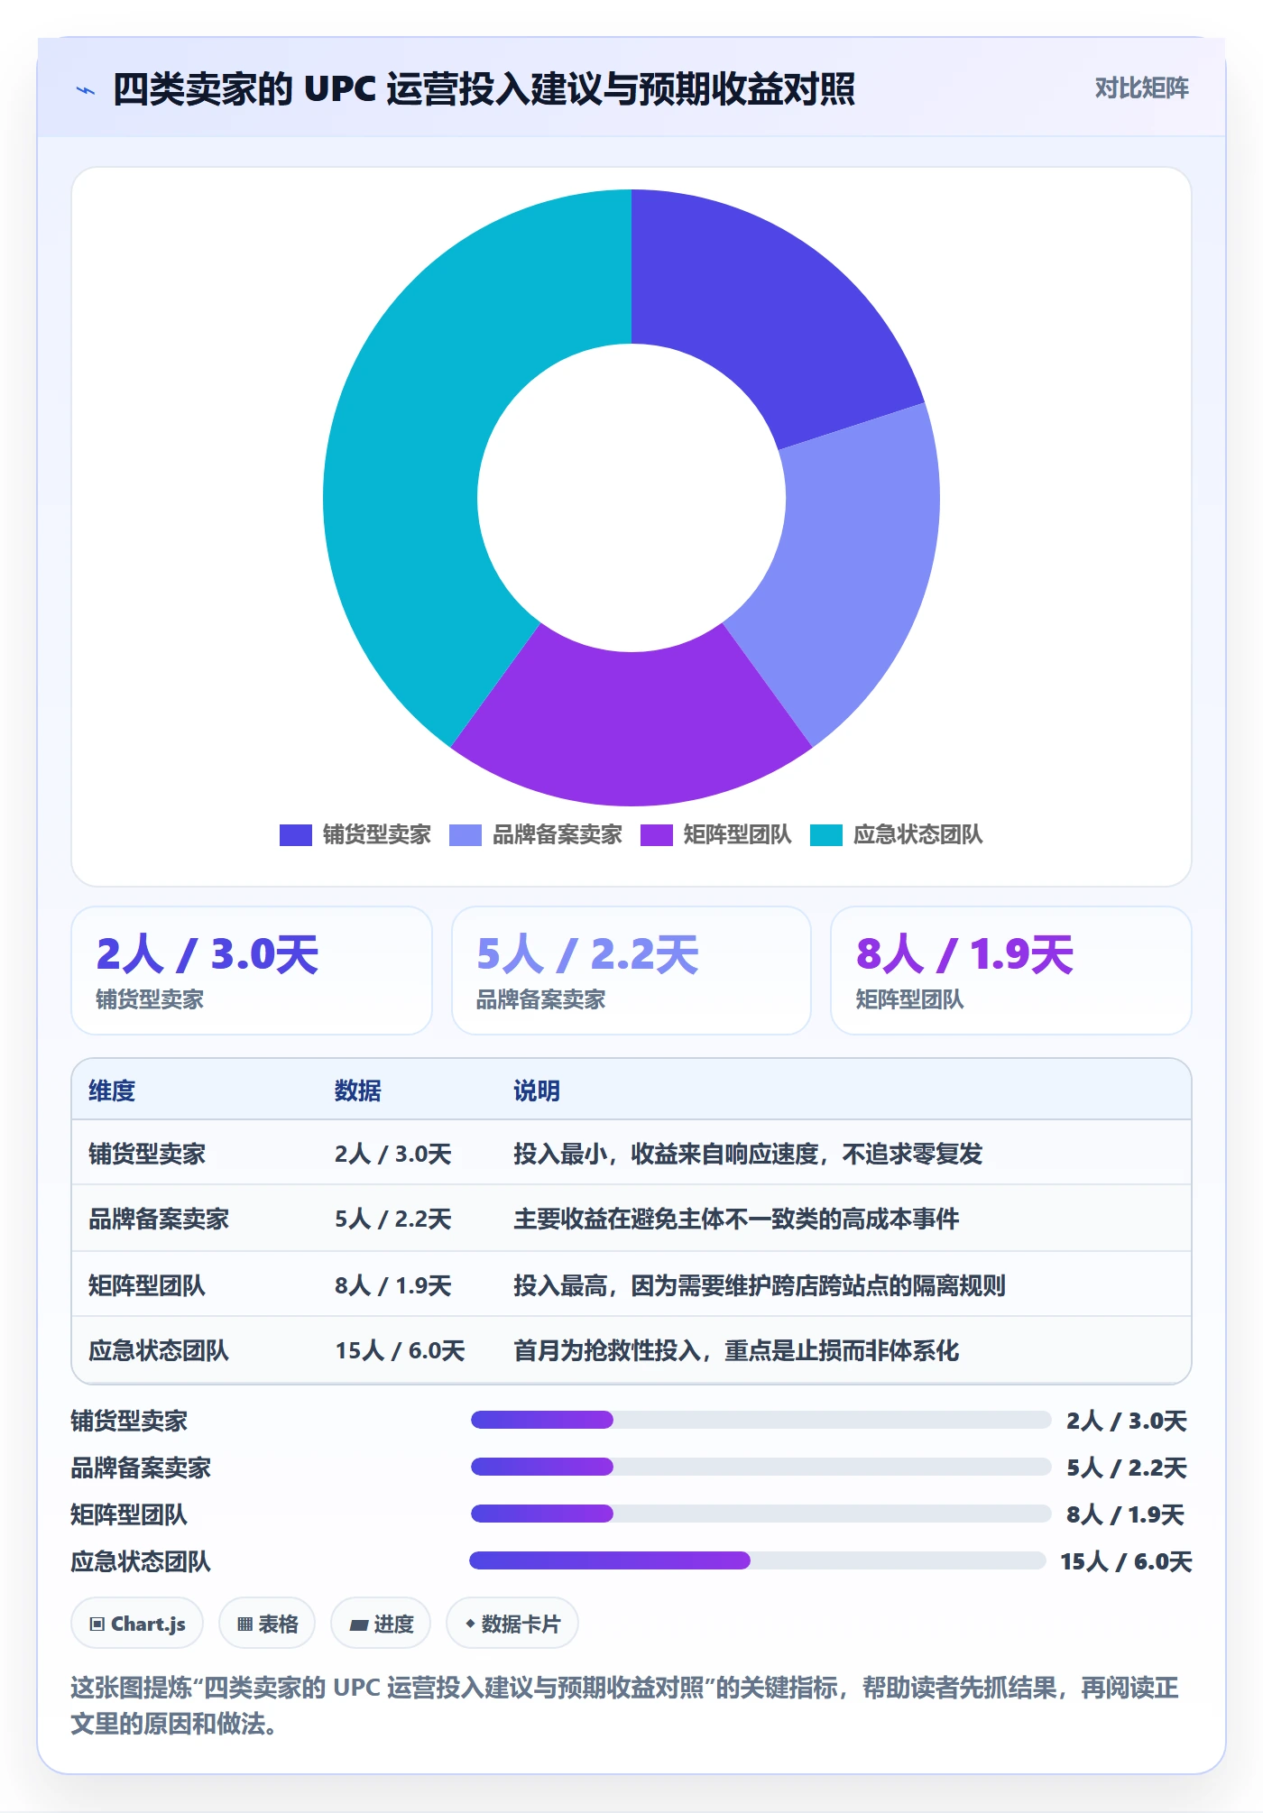Click the 铺货型卖家 progress bar

(x=761, y=1420)
